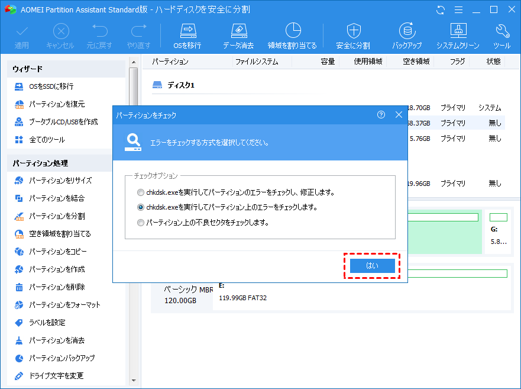Select the G: partition block
Screen dimensions: 521x389
pos(498,232)
